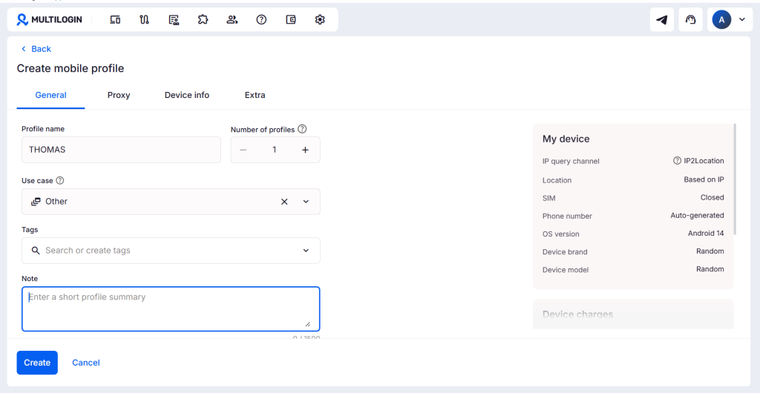Open the wallet billing icon
The image size is (760, 393).
290,19
